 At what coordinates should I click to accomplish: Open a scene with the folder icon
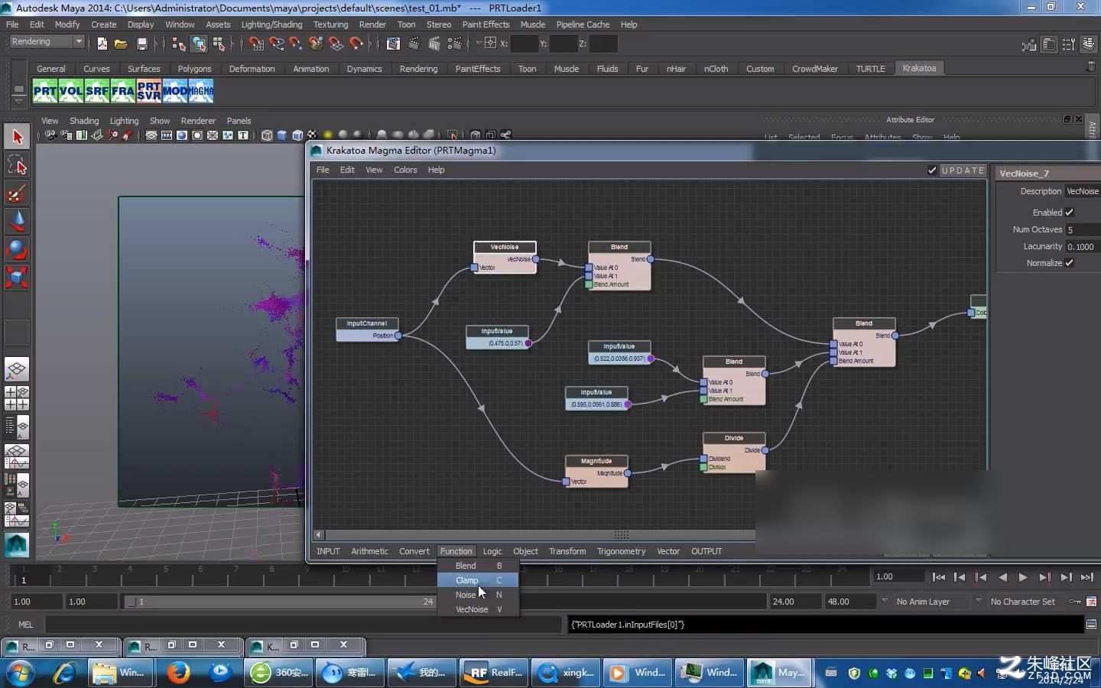[x=121, y=44]
